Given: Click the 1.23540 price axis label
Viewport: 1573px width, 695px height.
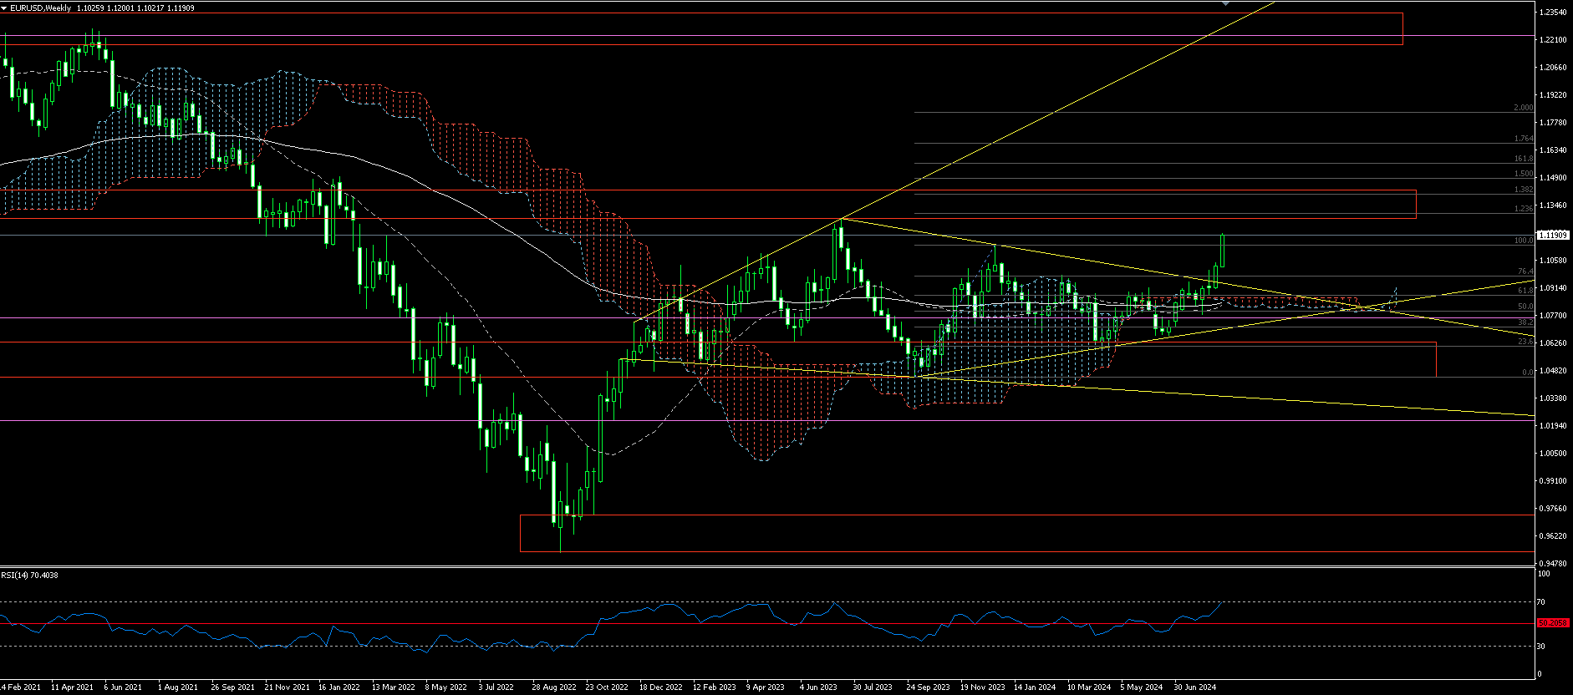Looking at the screenshot, I should pos(1552,13).
